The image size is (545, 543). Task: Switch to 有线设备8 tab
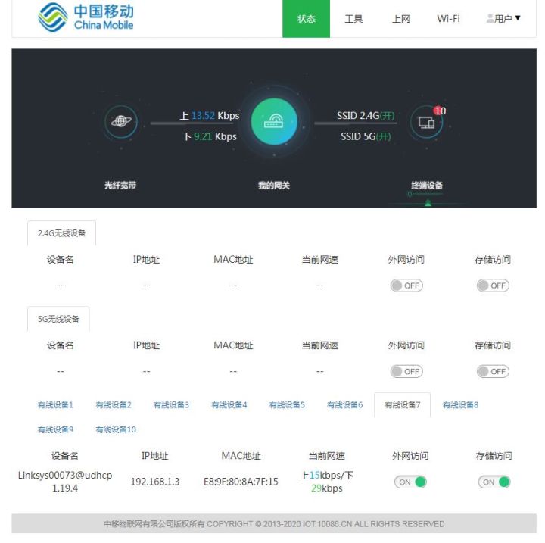click(460, 405)
